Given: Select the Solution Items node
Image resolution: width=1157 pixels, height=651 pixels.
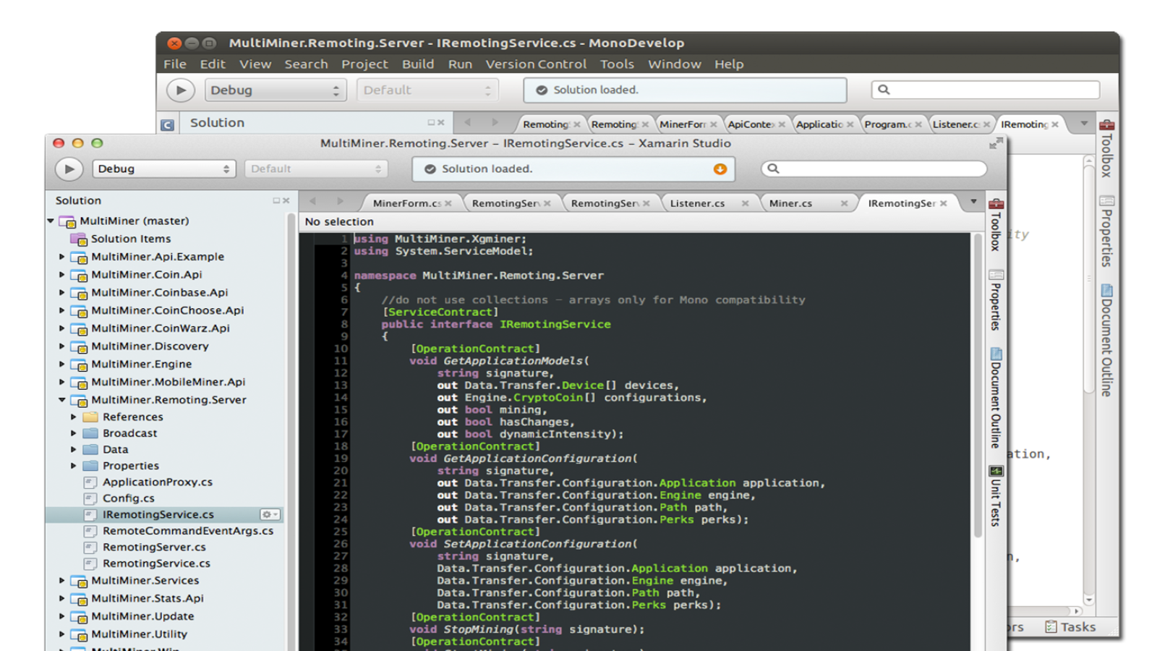Looking at the screenshot, I should (131, 239).
